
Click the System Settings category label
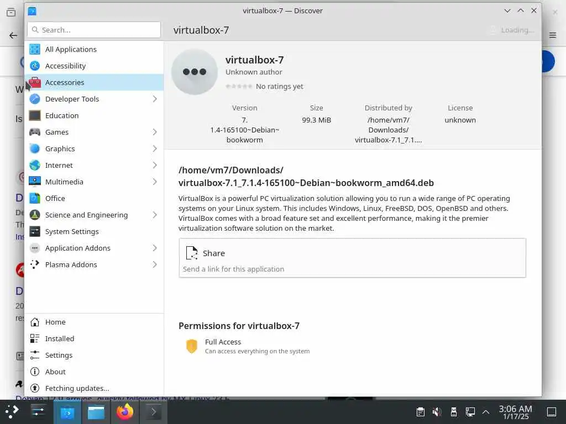click(x=72, y=232)
